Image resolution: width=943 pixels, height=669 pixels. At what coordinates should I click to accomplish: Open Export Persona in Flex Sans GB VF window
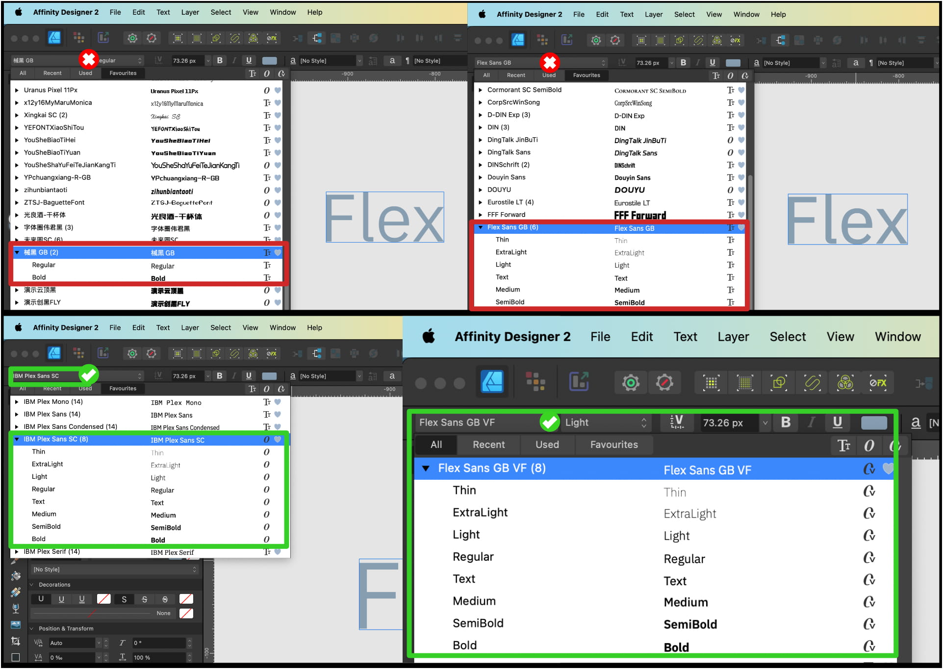tap(579, 382)
